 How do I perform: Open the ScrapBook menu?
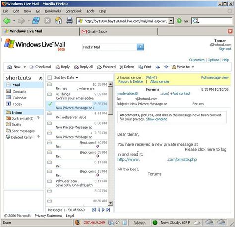(x=74, y=11)
